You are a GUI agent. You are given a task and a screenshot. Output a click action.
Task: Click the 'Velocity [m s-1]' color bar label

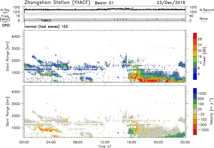click(211, 111)
